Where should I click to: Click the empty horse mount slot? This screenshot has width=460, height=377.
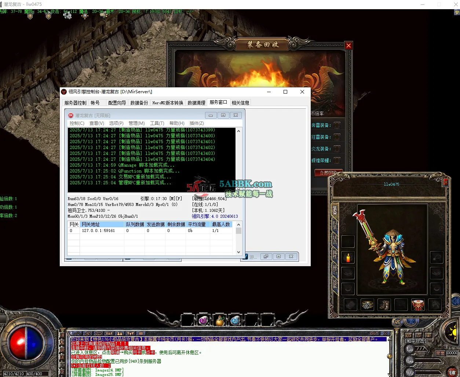tap(435, 305)
